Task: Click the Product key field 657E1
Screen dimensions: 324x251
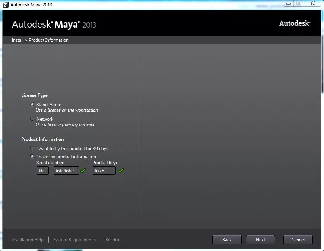Action: click(x=104, y=171)
